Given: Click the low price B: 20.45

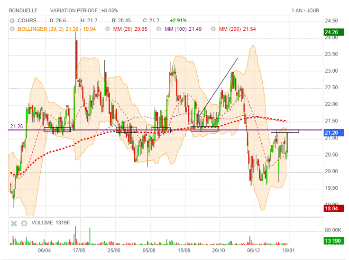Looking at the screenshot, I should point(121,20).
